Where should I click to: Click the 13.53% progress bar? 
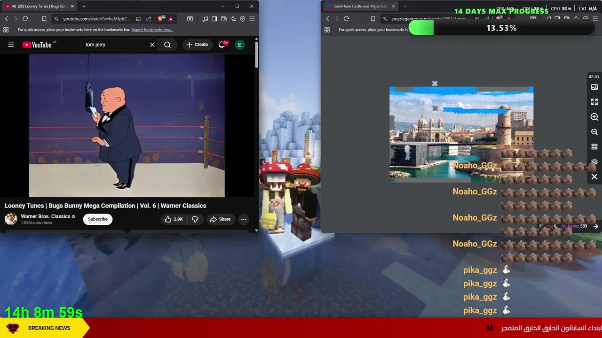[501, 28]
